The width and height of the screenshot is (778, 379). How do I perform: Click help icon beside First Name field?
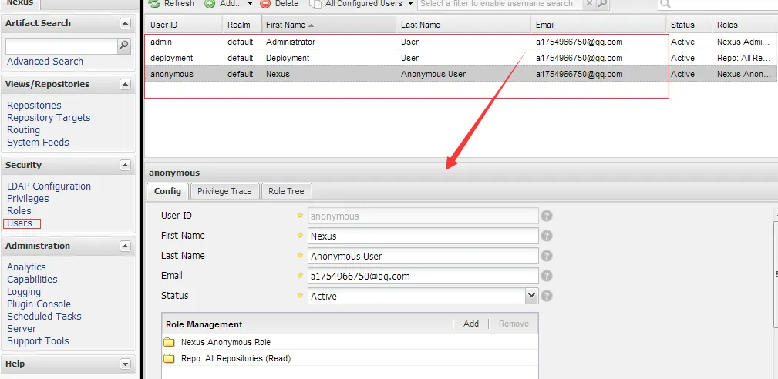(546, 236)
